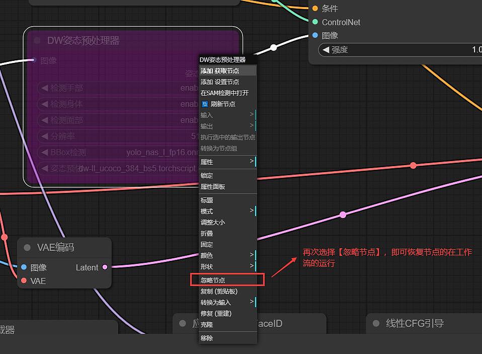Select '移除' to delete the node
The height and width of the screenshot is (354, 482).
click(227, 338)
